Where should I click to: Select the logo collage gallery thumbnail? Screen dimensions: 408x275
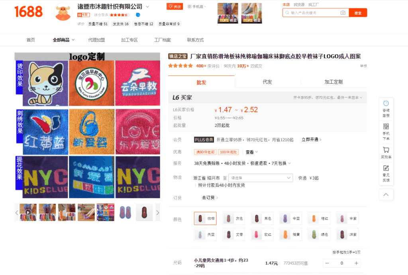105,212
